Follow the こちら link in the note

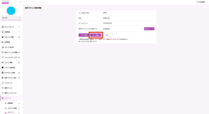tap(86, 41)
